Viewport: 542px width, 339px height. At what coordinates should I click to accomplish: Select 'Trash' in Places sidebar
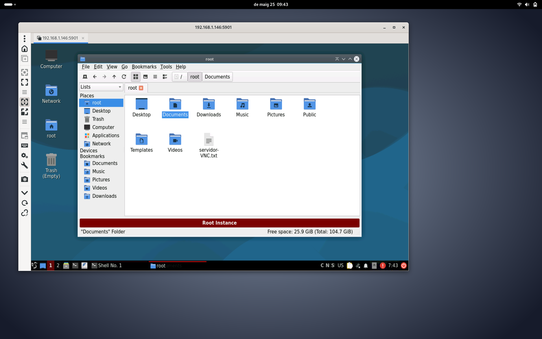[101, 119]
